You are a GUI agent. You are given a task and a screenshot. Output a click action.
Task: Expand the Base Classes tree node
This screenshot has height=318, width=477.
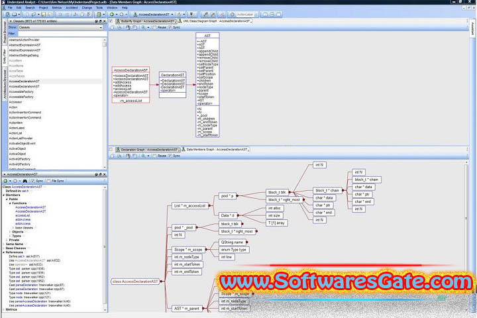pos(4,248)
